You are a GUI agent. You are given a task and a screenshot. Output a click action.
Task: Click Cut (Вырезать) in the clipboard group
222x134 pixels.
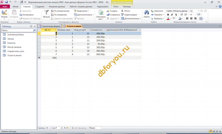[x=26, y=11]
